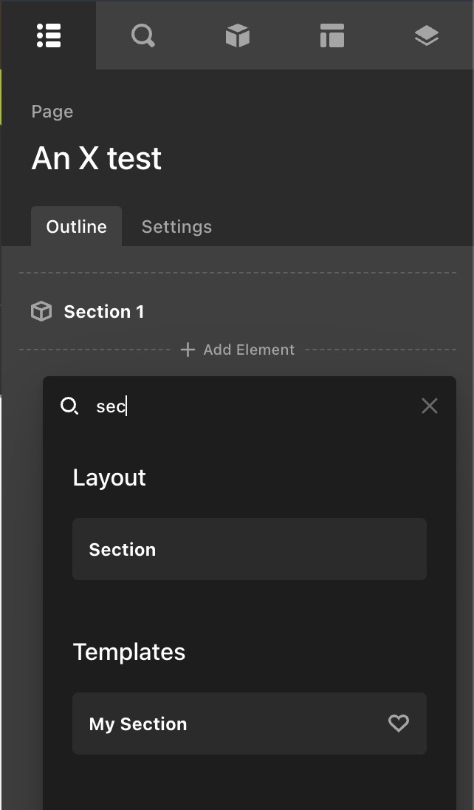Open the magnifier search tool in top bar
This screenshot has width=474, height=810.
pos(142,35)
